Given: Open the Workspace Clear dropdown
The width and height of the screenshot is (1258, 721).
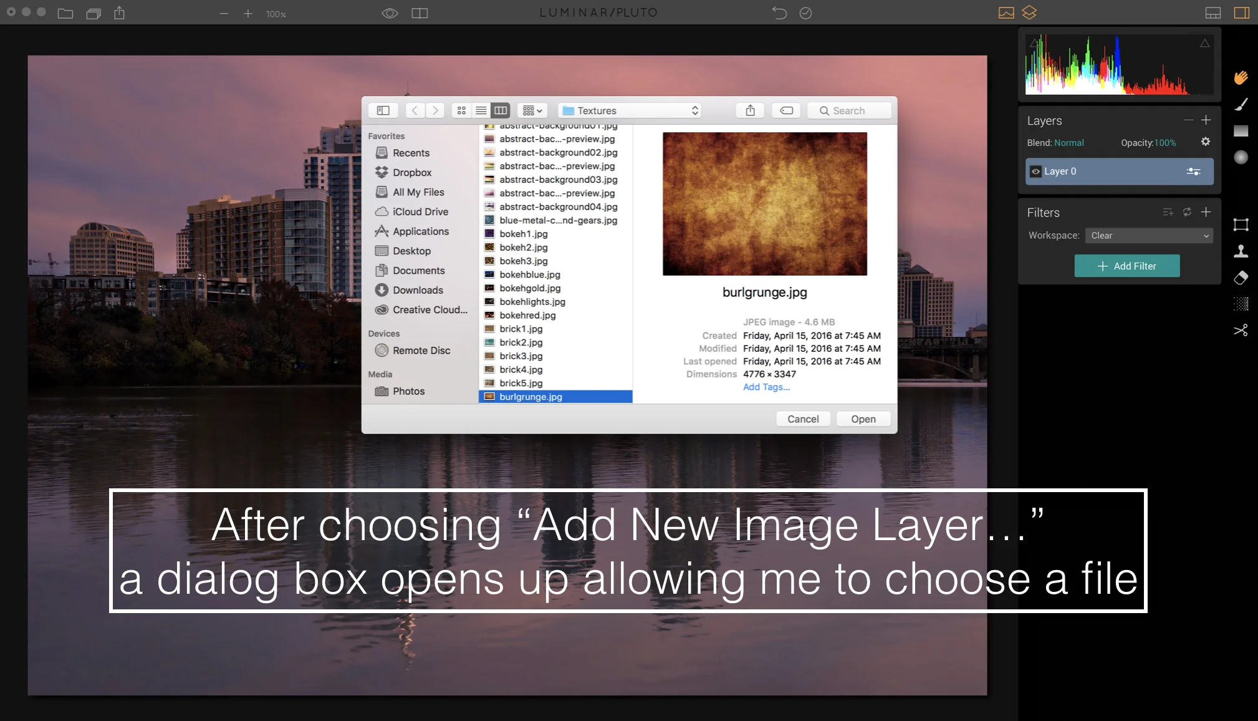Looking at the screenshot, I should (x=1149, y=236).
